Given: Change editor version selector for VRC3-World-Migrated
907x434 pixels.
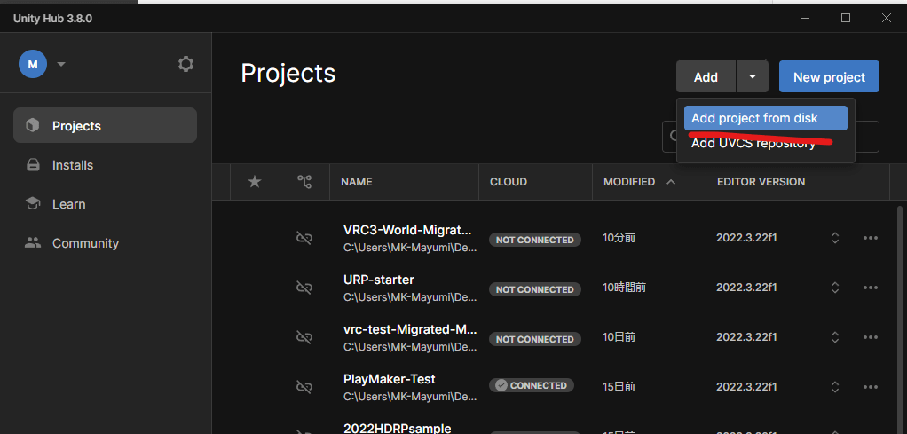Looking at the screenshot, I should (834, 238).
